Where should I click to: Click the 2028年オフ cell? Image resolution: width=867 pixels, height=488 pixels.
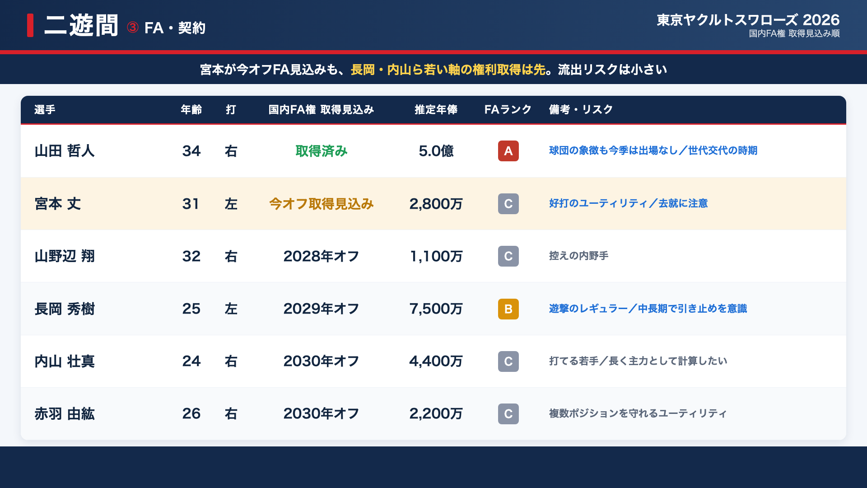[x=321, y=256]
